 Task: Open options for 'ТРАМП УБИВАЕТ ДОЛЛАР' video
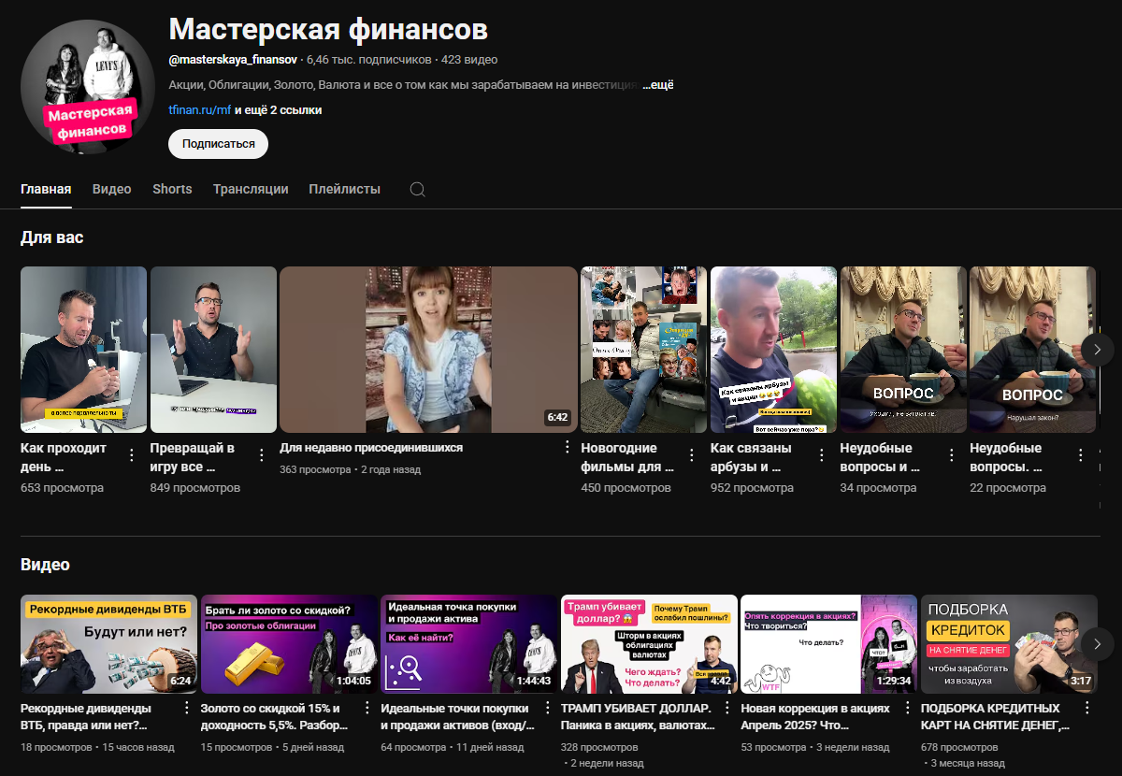(x=727, y=708)
